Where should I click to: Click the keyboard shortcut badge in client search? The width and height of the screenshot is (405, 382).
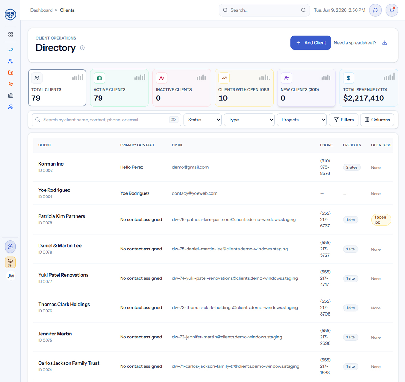tap(174, 120)
